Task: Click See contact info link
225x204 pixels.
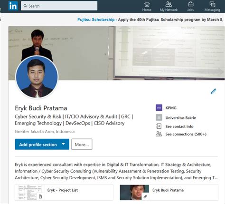Action: point(179,126)
